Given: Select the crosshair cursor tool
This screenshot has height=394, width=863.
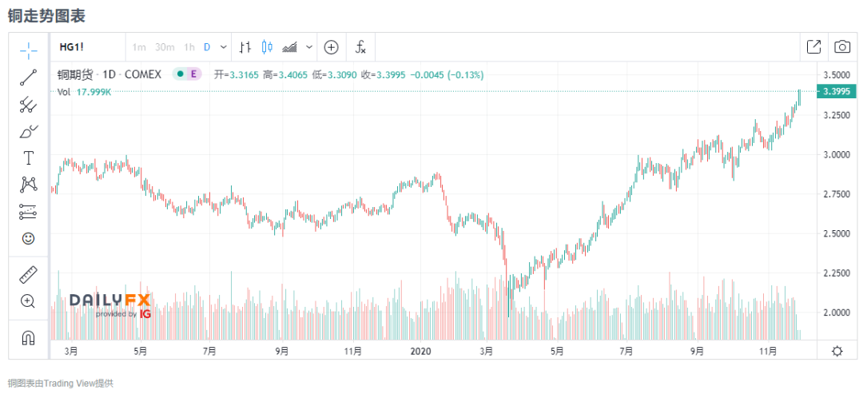Looking at the screenshot, I should (29, 50).
